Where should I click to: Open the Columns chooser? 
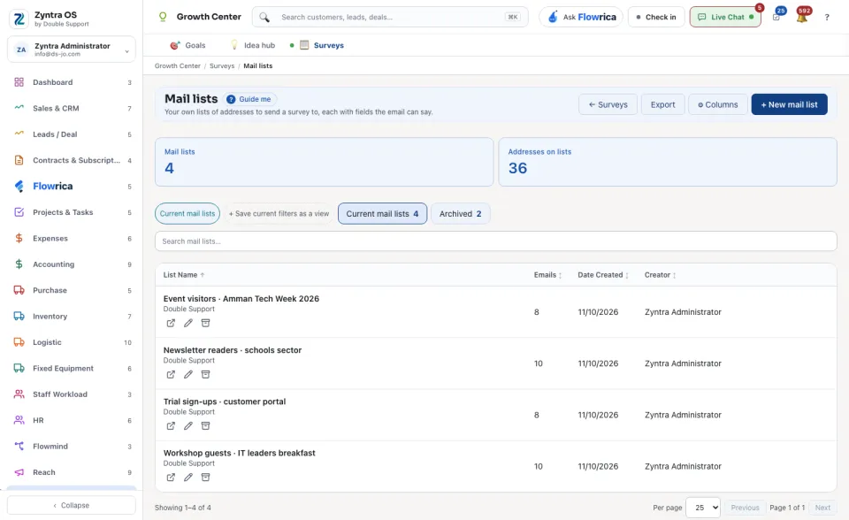coord(717,104)
